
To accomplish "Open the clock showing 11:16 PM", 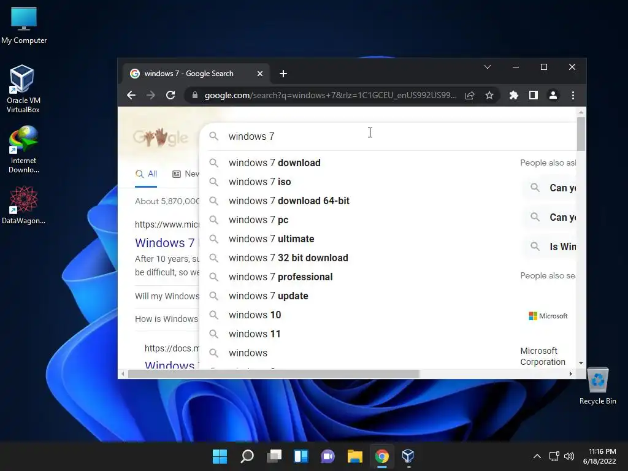I will click(600, 456).
